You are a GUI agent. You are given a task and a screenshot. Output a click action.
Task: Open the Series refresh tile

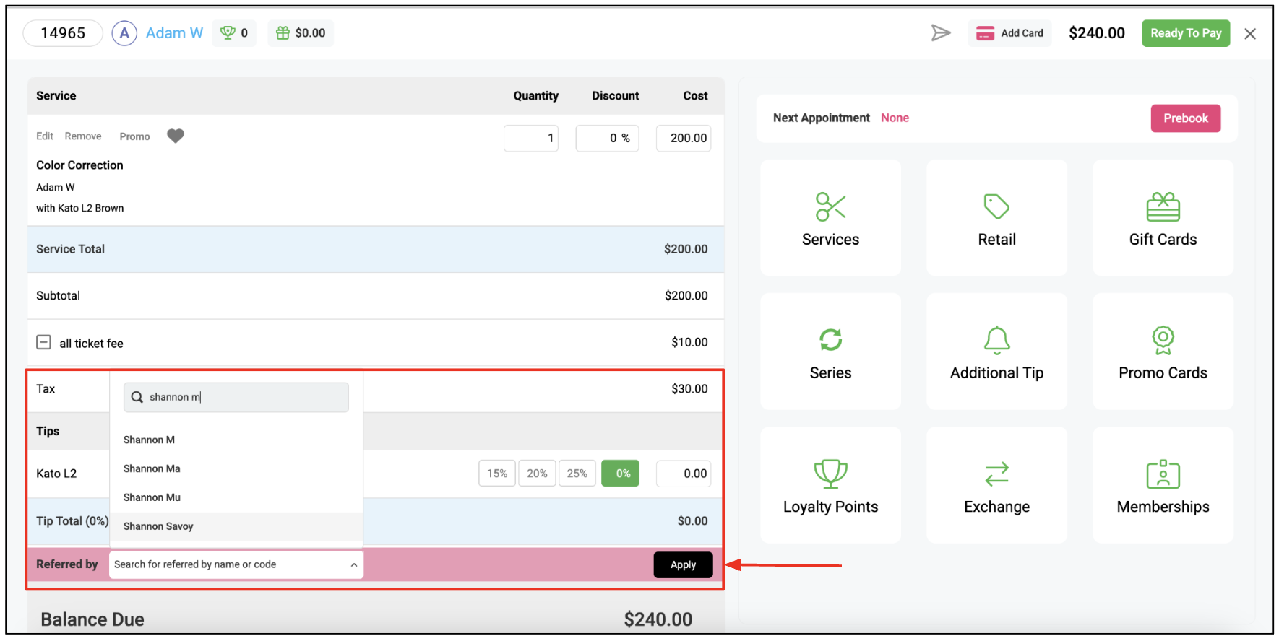tap(830, 352)
